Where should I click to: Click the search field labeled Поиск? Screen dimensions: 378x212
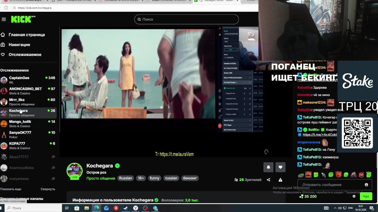point(186,19)
